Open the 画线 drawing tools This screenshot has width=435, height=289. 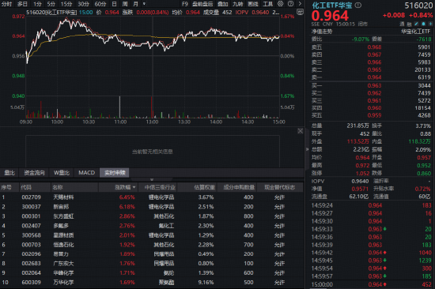coord(253,4)
